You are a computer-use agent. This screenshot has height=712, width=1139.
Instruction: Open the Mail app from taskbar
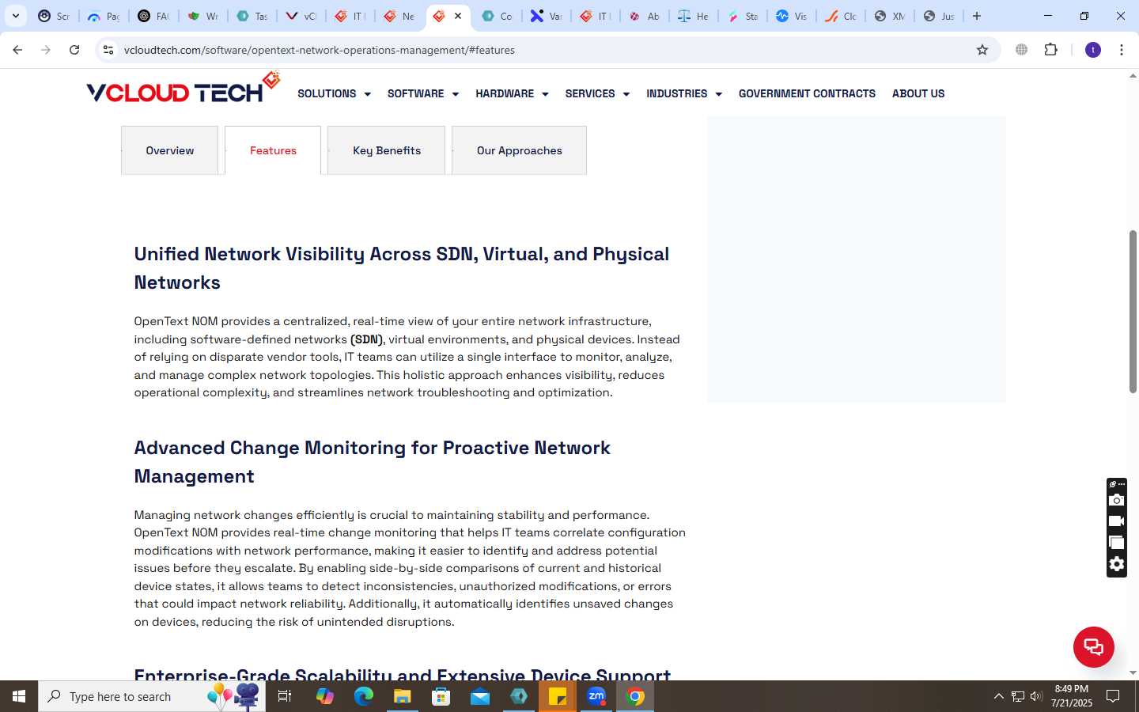tap(480, 696)
